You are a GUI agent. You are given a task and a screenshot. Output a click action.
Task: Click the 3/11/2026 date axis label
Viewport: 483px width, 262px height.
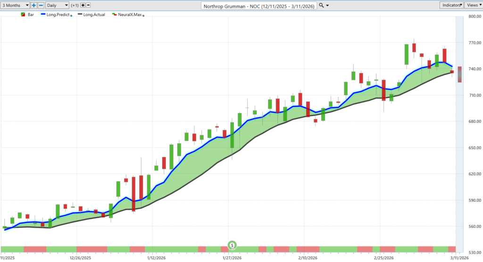pyautogui.click(x=459, y=258)
